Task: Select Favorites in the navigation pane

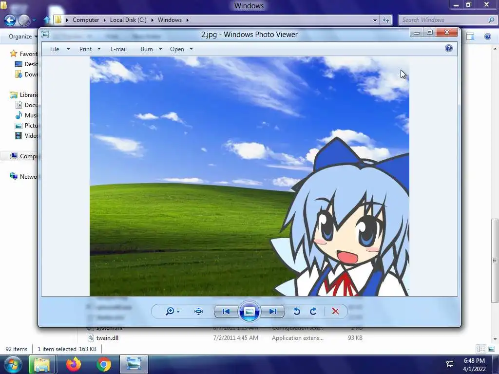Action: [23, 54]
